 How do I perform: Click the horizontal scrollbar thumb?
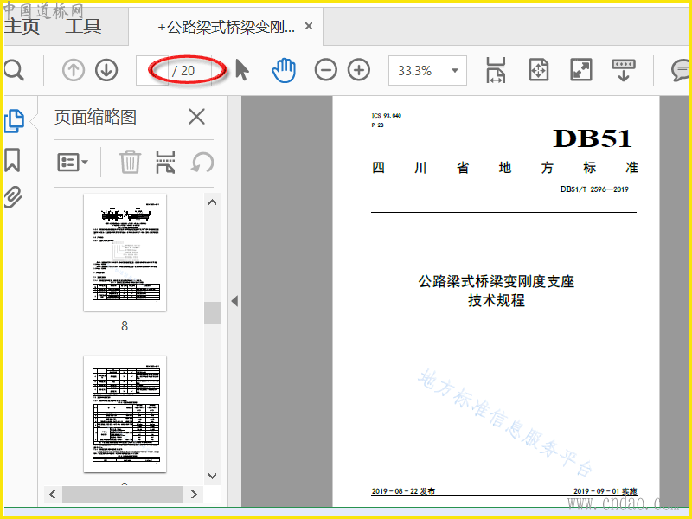coord(123,494)
